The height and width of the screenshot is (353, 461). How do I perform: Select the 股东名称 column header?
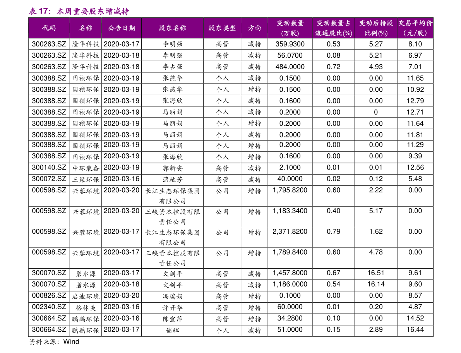pyautogui.click(x=172, y=28)
